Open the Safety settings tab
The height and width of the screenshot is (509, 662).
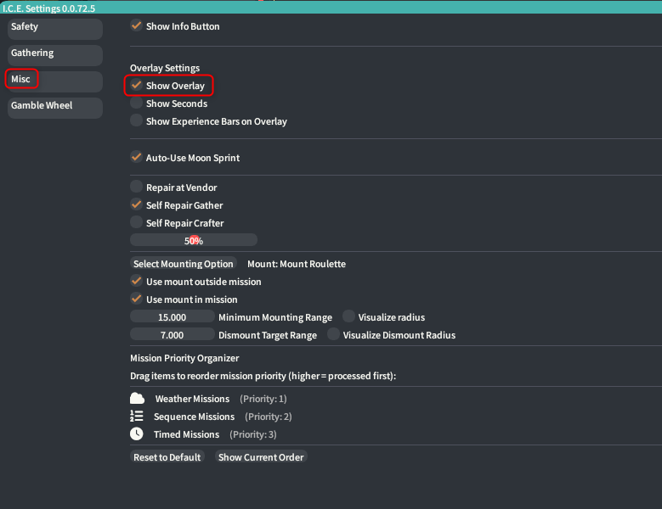point(54,27)
